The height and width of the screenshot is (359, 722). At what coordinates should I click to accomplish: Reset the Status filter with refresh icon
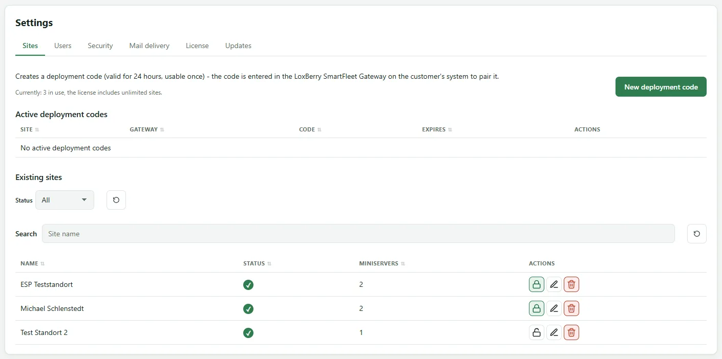(116, 200)
